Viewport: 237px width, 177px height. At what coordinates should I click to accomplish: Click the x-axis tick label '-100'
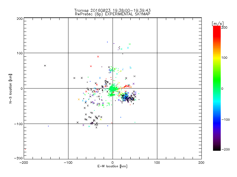point(68,163)
